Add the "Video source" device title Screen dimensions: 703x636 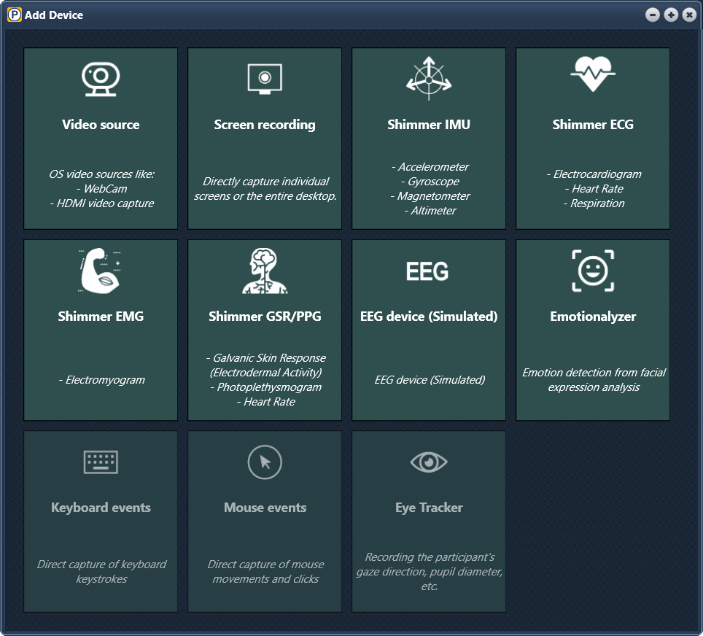[101, 124]
